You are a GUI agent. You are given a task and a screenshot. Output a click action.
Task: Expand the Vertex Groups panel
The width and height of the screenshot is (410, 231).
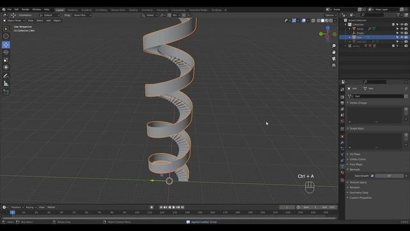pyautogui.click(x=358, y=103)
